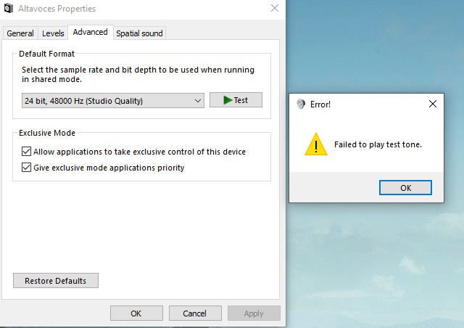Click the speaker icon in Altavoces title bar
The width and height of the screenshot is (464, 328).
[x=9, y=8]
